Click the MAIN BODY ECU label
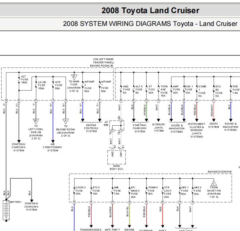Viewport: 240px width, 231px height. (x=116, y=168)
